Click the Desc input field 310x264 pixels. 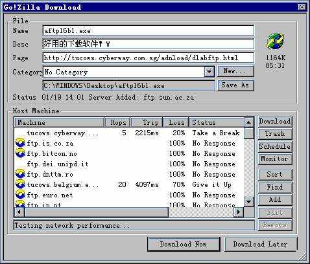[x=149, y=44]
